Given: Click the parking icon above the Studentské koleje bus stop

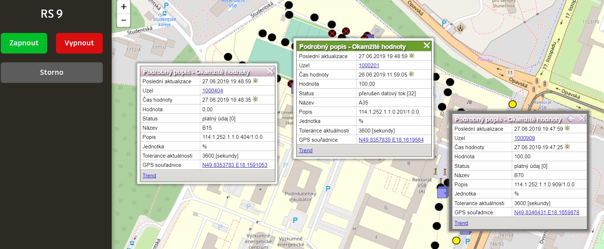Looking at the screenshot, I should click(x=166, y=5).
